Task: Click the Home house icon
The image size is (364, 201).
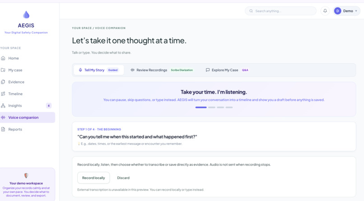Action: click(3, 58)
